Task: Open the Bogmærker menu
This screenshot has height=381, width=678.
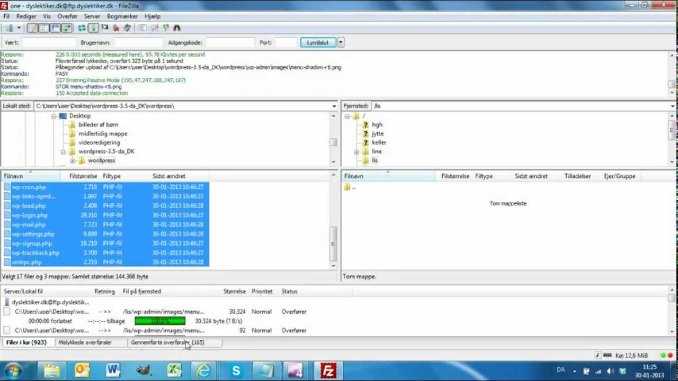Action: pos(122,16)
